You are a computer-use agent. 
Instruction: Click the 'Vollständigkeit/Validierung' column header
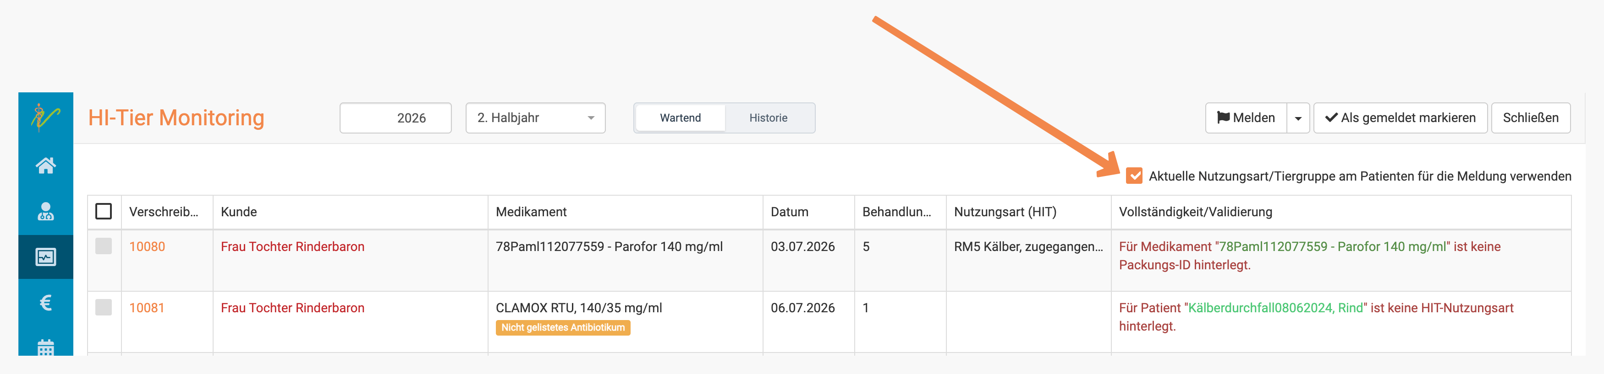click(1340, 212)
